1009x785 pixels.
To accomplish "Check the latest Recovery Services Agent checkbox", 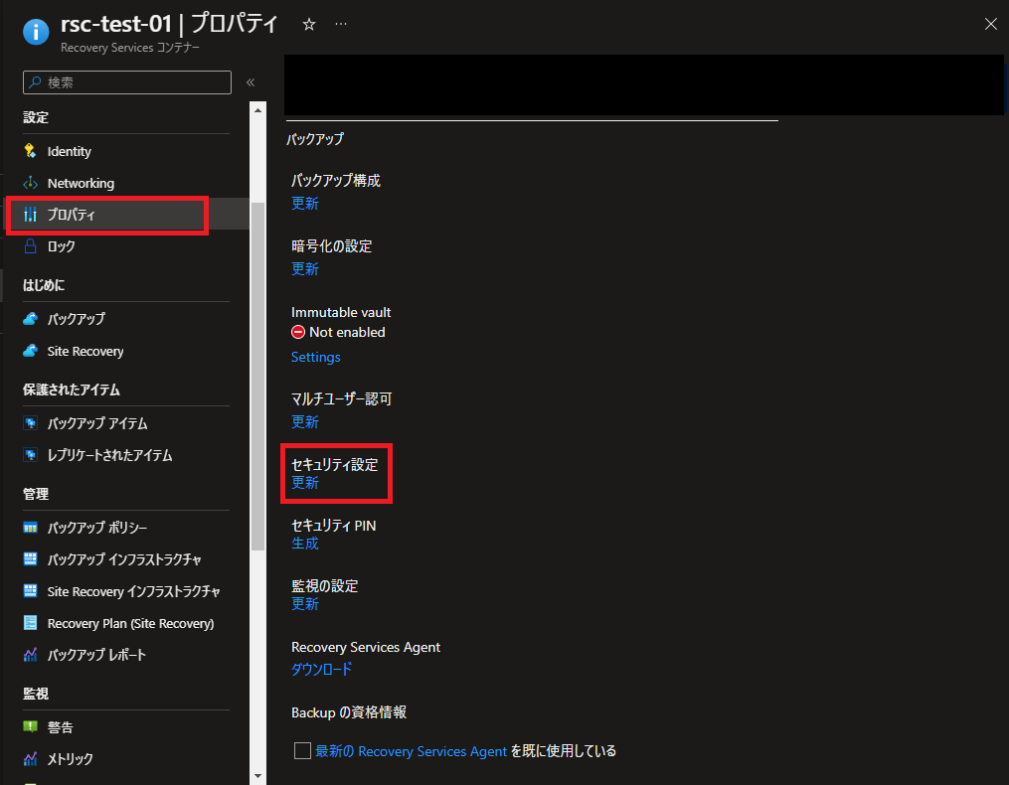I will (302, 751).
